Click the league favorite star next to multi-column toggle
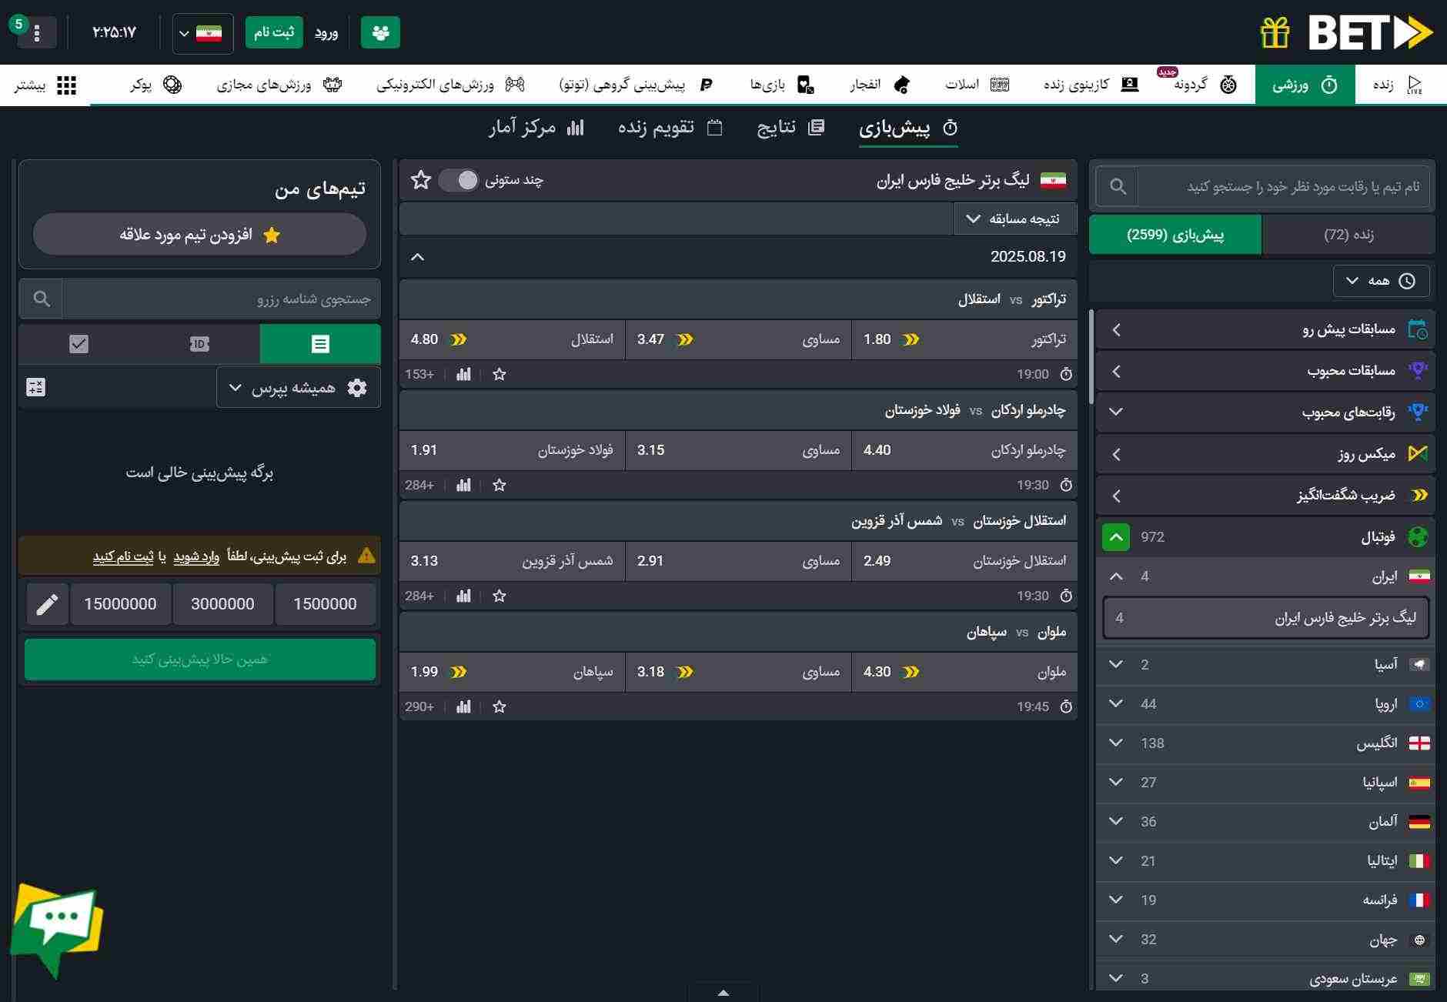The image size is (1447, 1002). tap(421, 180)
